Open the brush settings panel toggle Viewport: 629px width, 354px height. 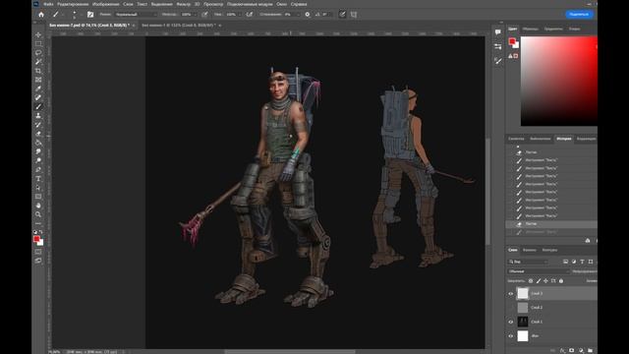point(90,15)
